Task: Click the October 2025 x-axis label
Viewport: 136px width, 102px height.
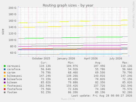Action: [41, 59]
